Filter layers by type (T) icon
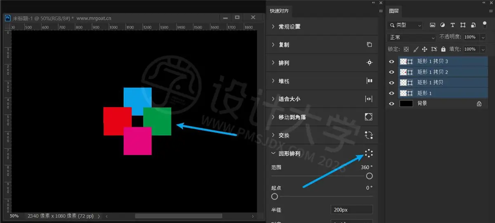 tap(453, 25)
